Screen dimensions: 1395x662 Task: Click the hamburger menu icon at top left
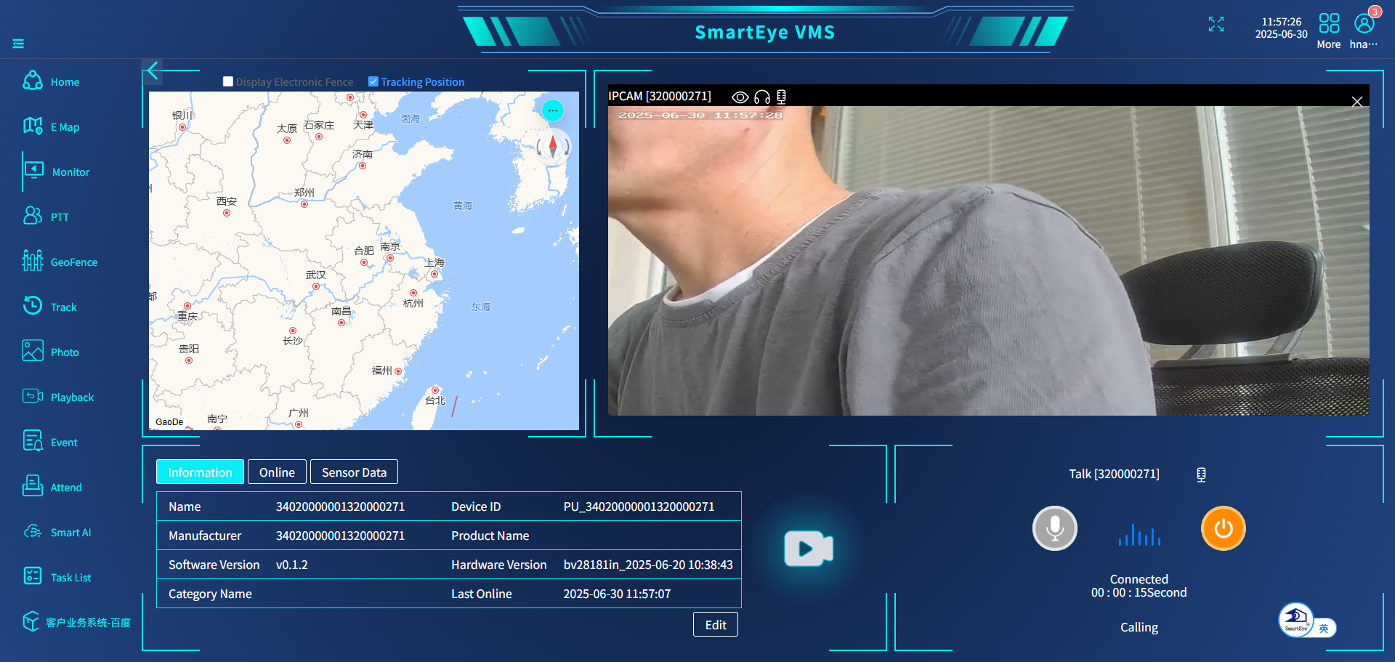tap(18, 44)
